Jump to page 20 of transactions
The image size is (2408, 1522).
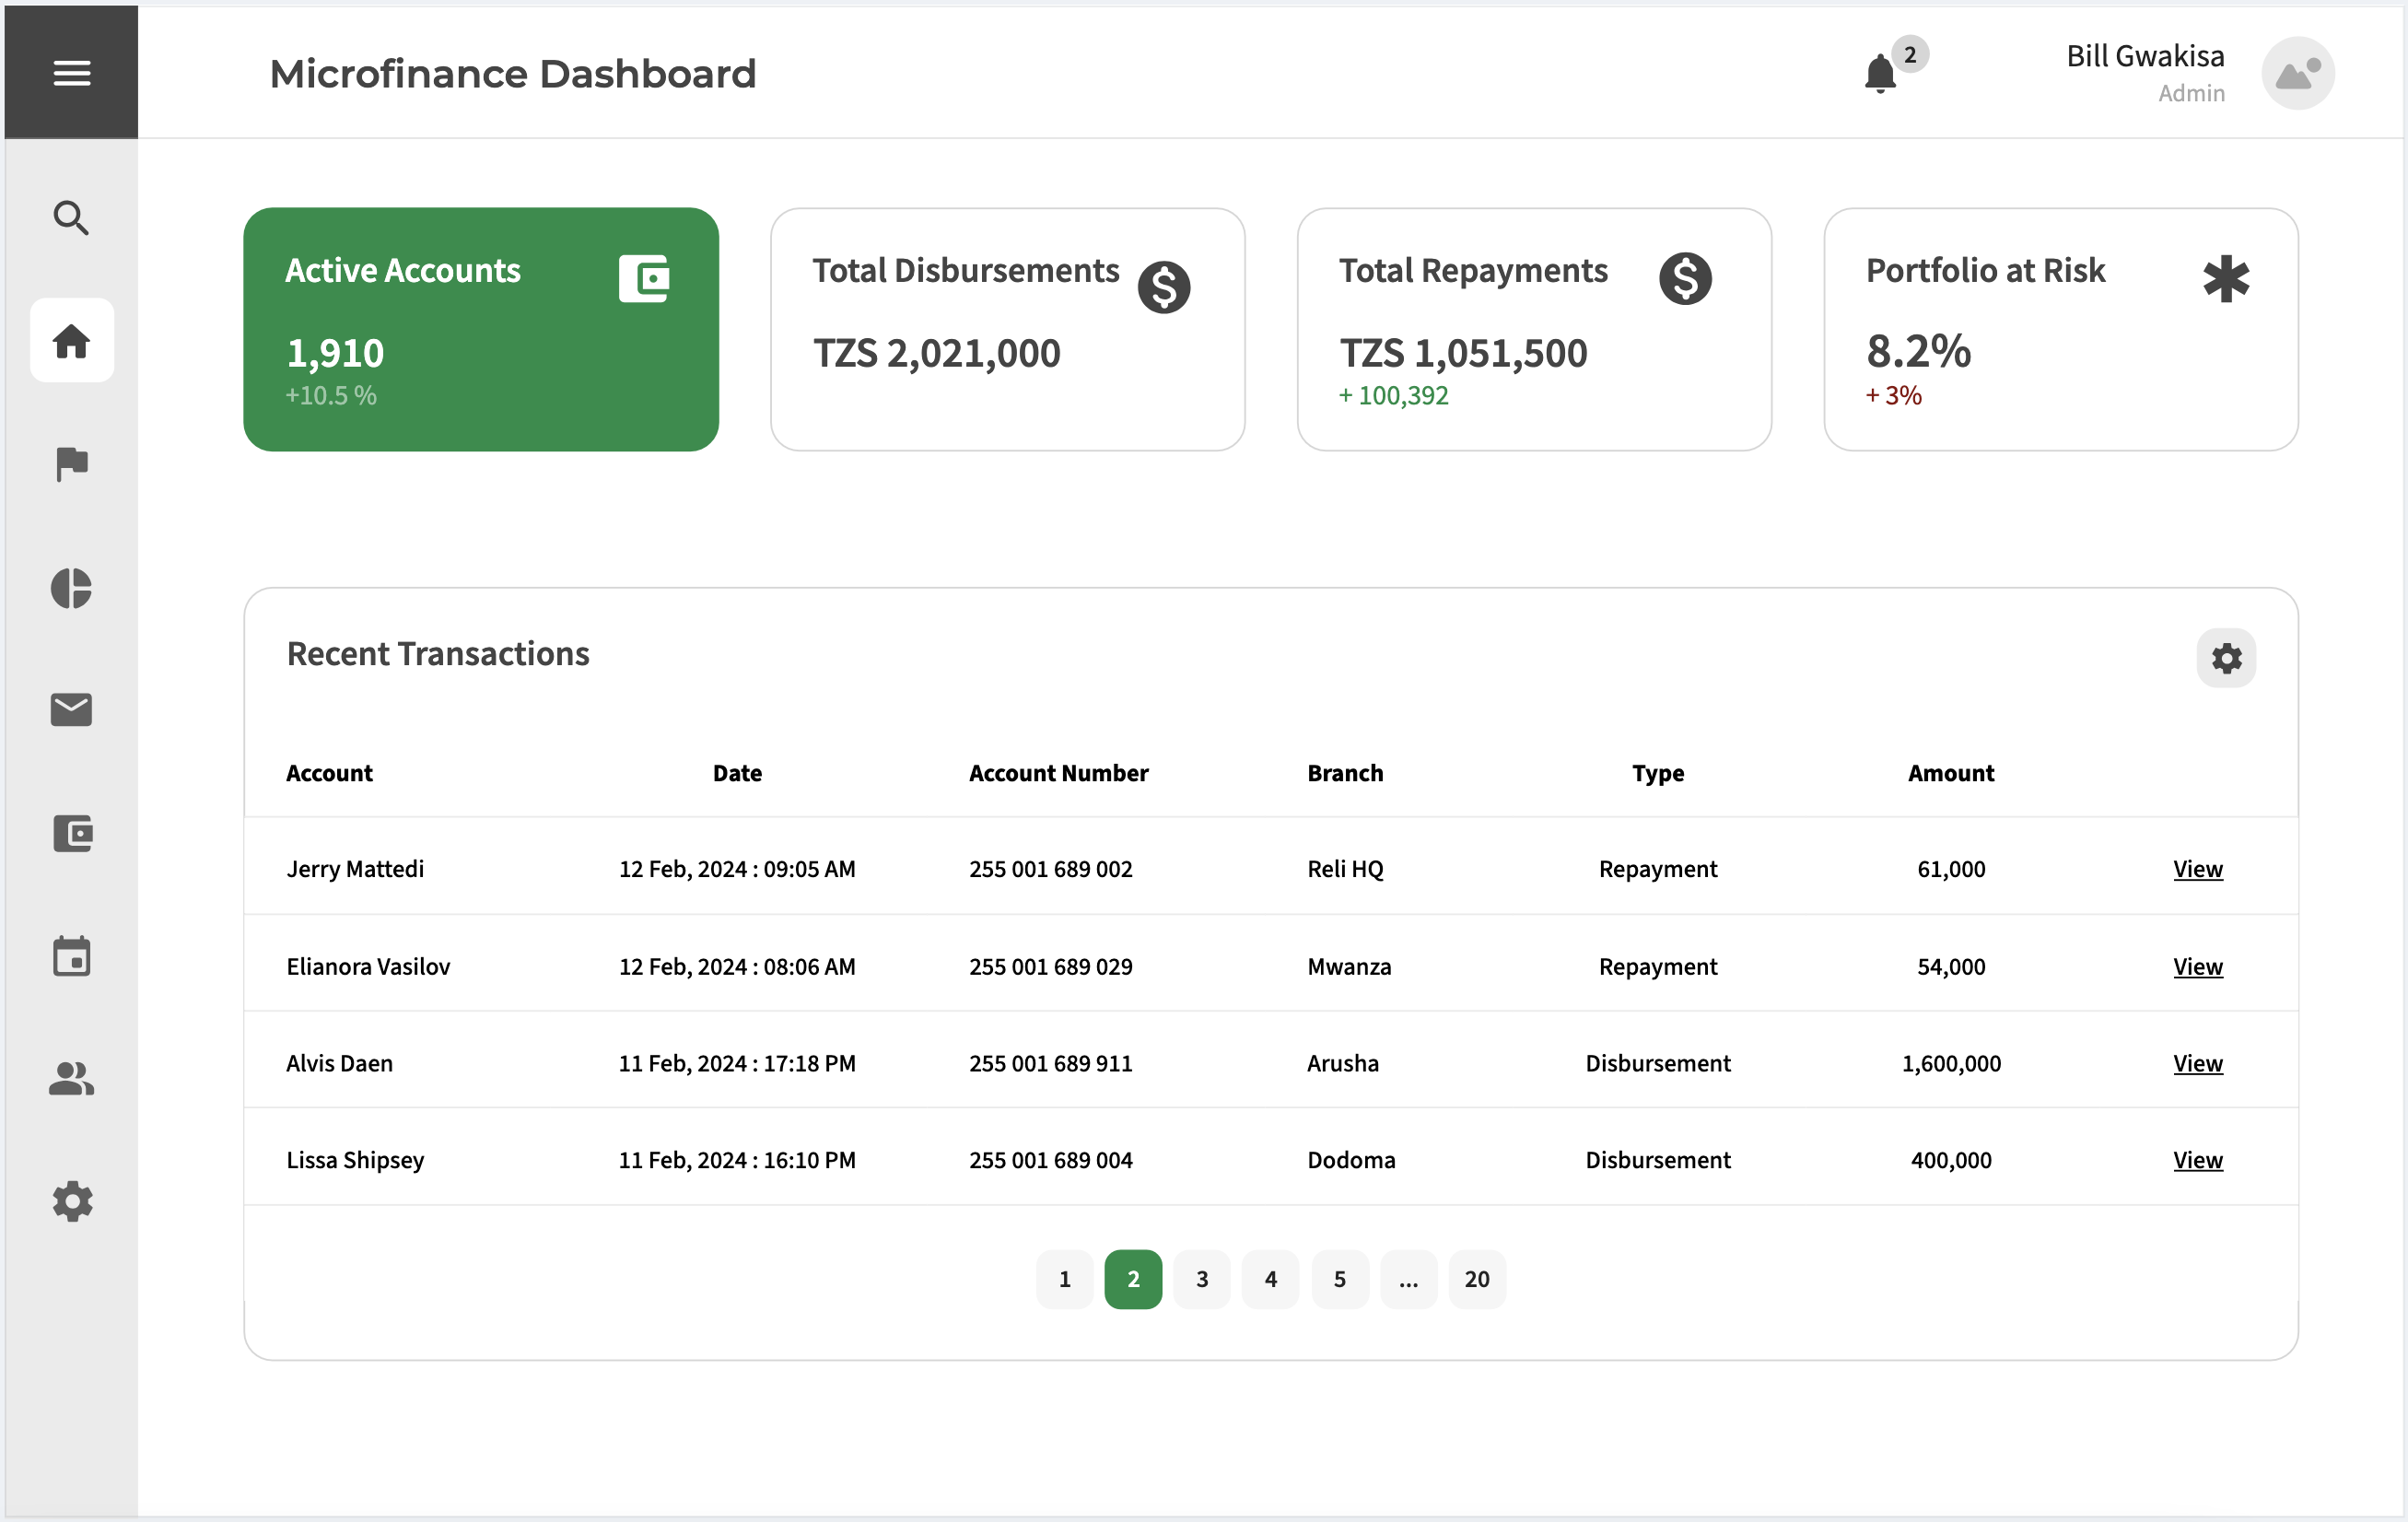pyautogui.click(x=1476, y=1279)
